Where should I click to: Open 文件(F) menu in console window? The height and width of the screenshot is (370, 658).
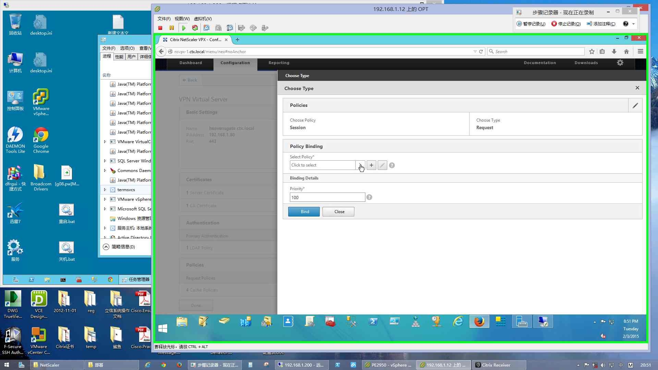point(164,19)
